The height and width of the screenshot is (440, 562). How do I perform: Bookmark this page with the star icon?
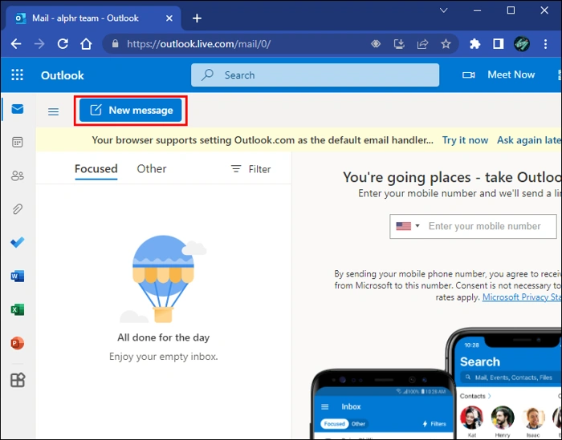click(x=446, y=44)
